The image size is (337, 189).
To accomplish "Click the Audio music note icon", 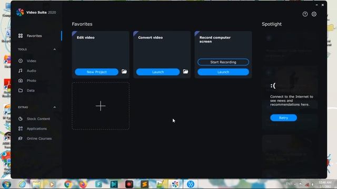I will pyautogui.click(x=21, y=71).
